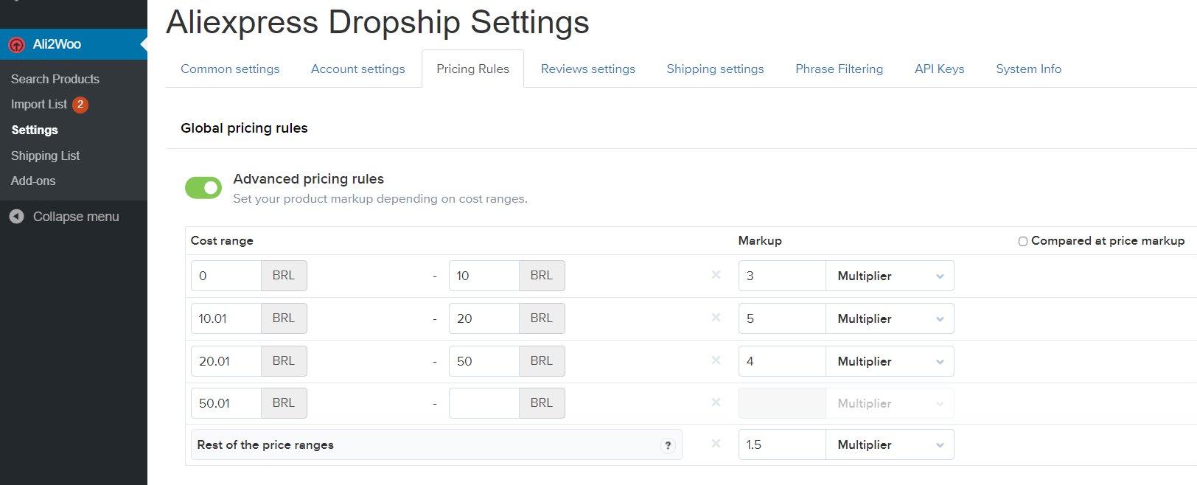The height and width of the screenshot is (485, 1197).
Task: Click the Ali2Woo logo icon in sidebar
Action: [16, 45]
